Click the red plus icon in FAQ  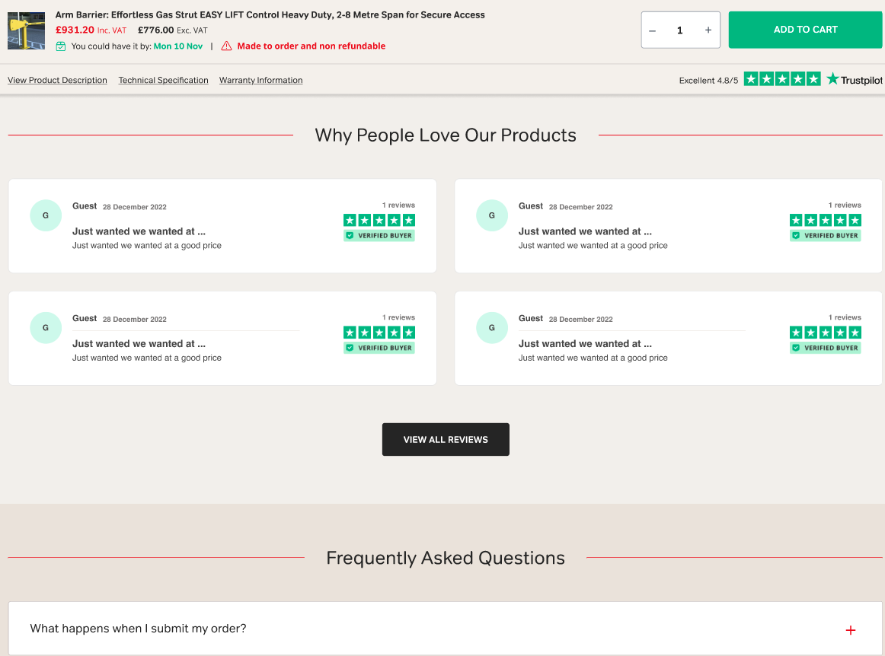[x=851, y=630]
